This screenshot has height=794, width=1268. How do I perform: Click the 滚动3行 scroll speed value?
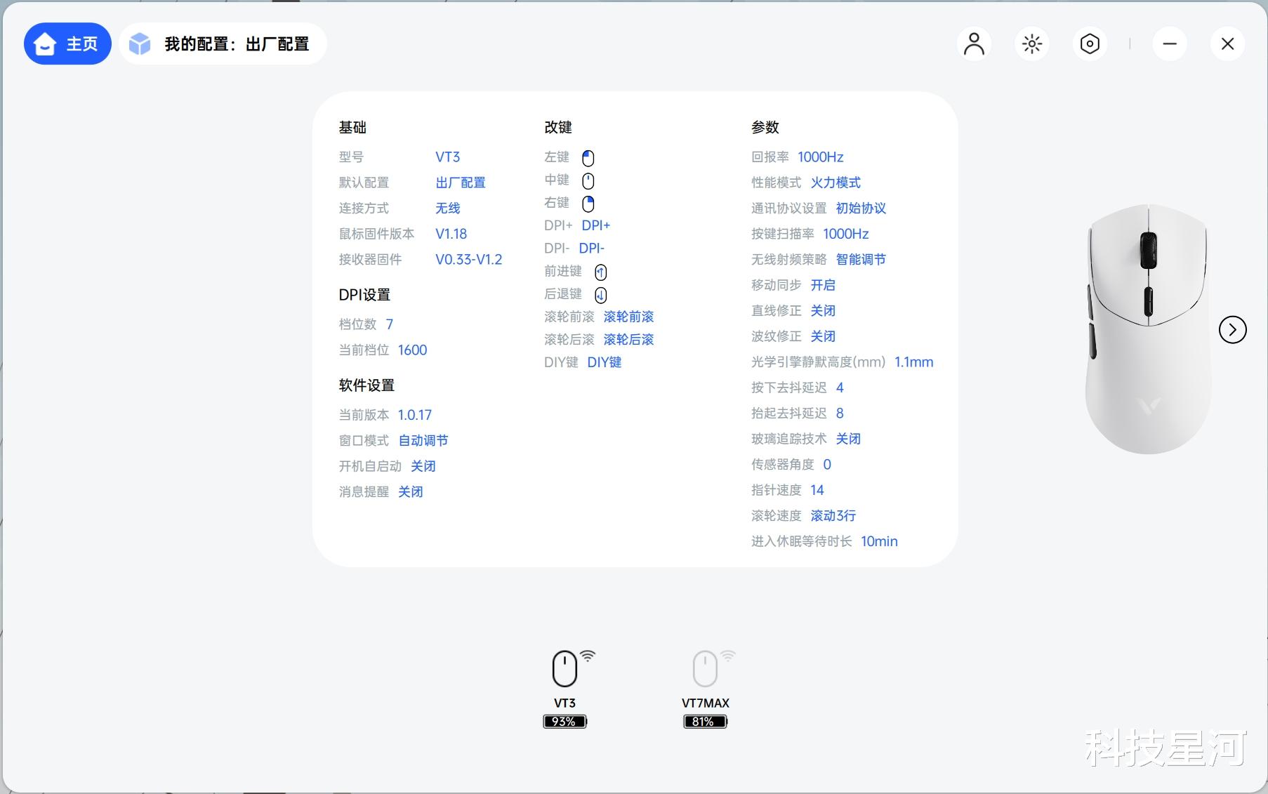[x=833, y=516]
